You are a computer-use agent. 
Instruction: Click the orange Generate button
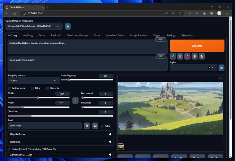(x=197, y=46)
